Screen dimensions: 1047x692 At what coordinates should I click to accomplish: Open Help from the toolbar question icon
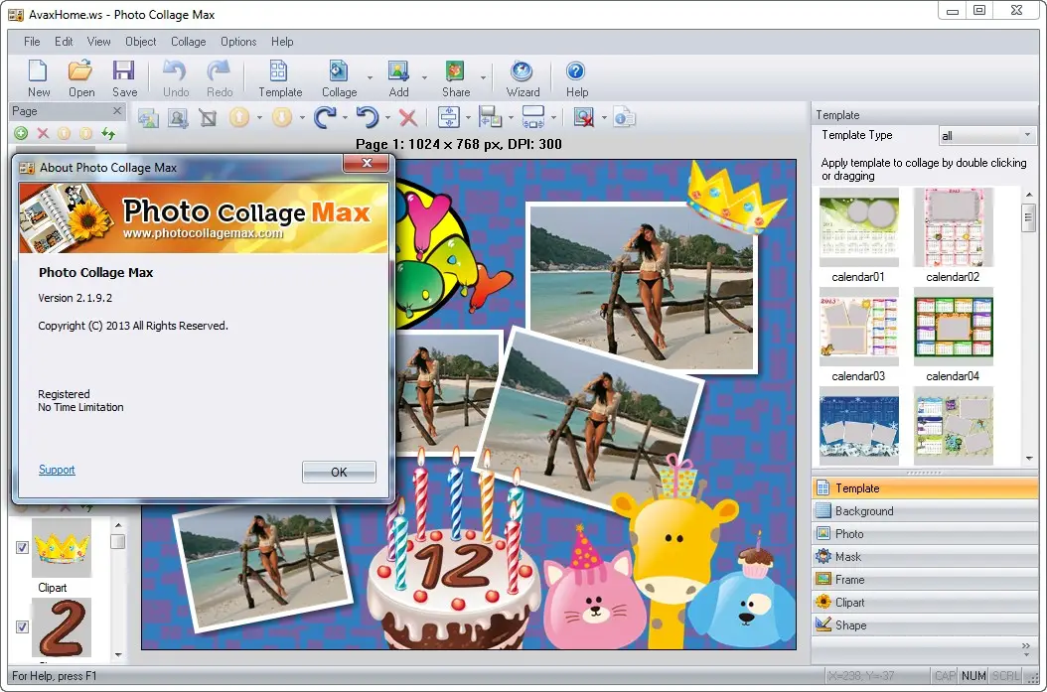[576, 78]
